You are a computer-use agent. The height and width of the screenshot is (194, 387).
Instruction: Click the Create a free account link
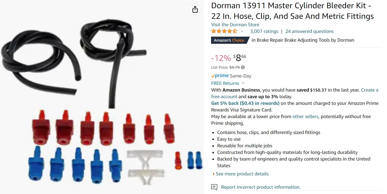click(295, 93)
